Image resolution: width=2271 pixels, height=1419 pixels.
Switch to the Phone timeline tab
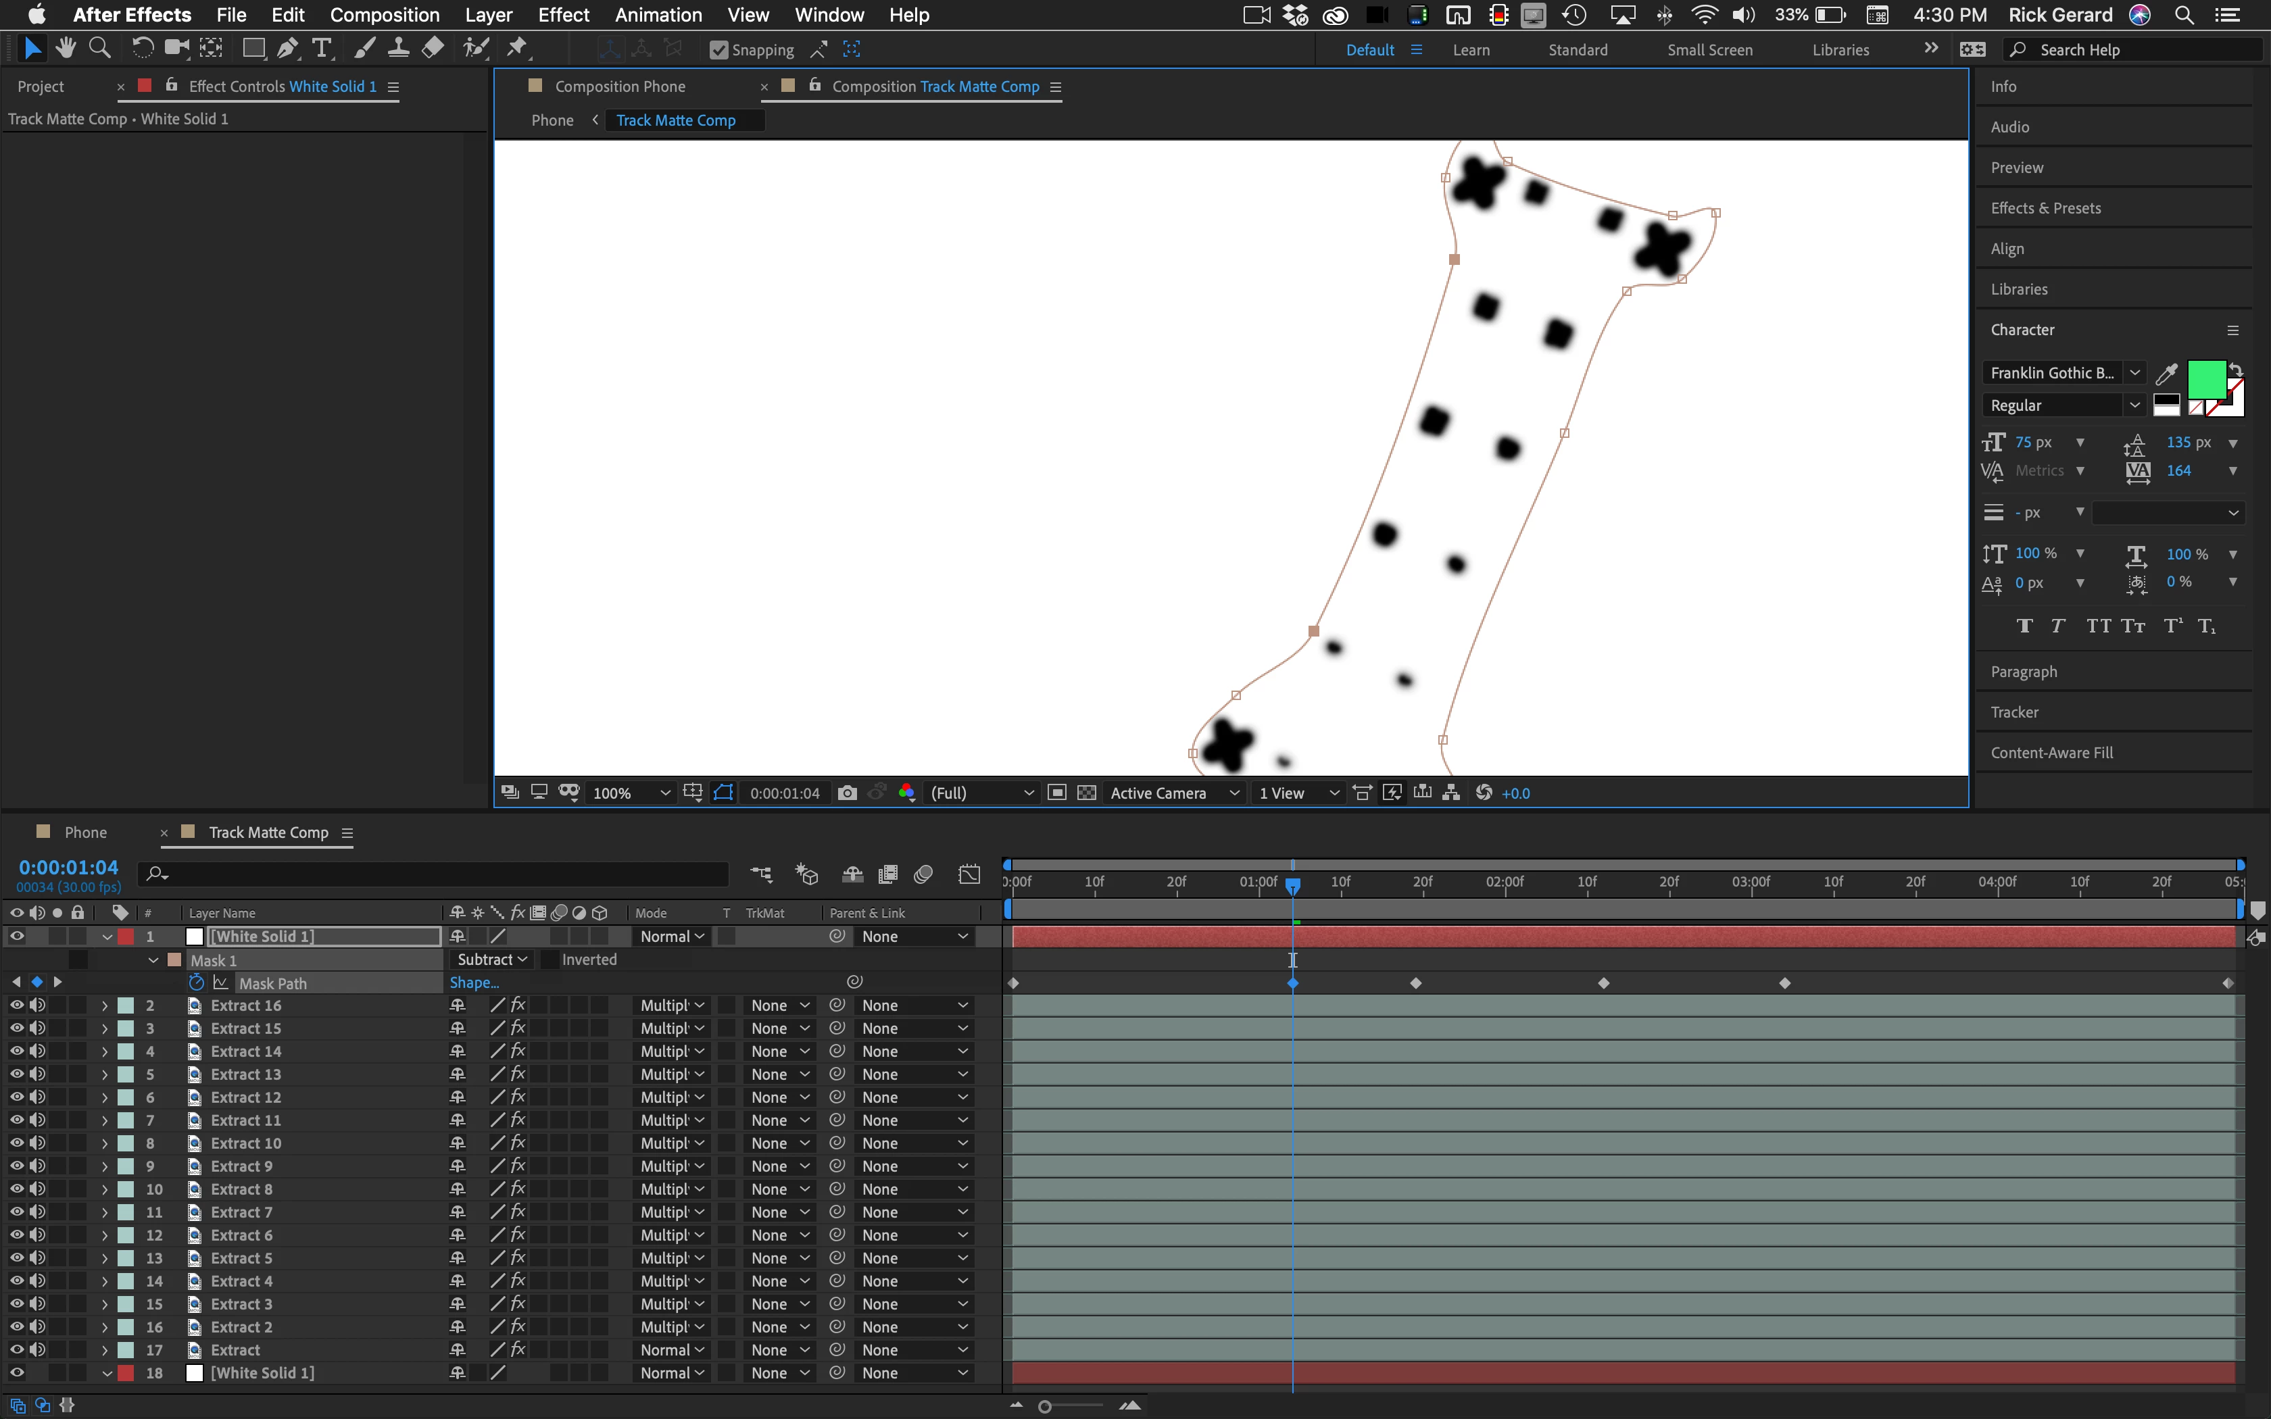85,832
